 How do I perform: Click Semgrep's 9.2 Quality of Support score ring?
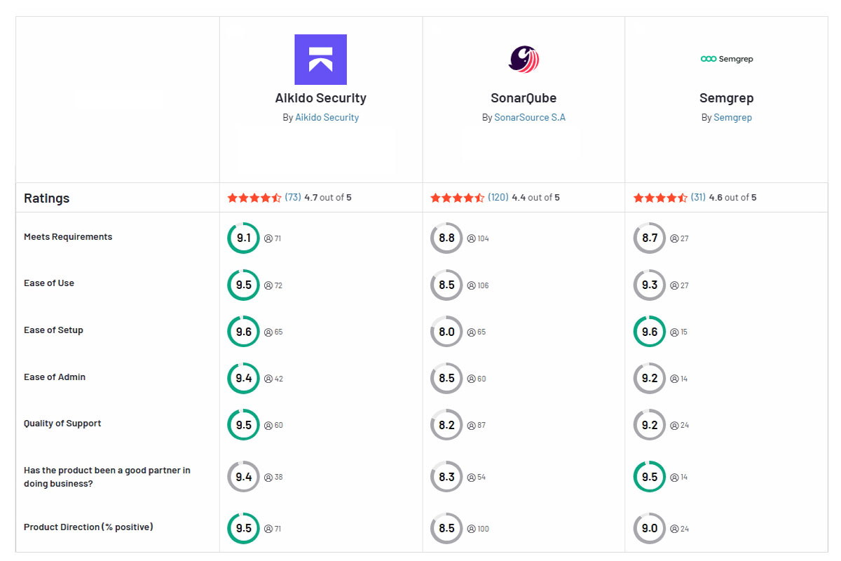coord(650,425)
